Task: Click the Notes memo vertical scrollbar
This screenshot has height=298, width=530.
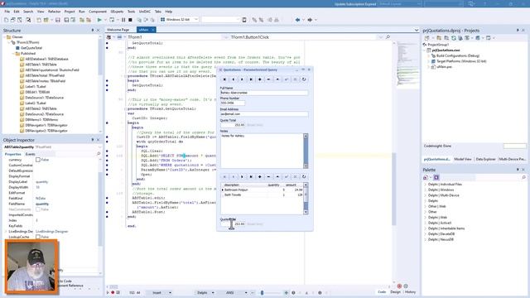Action: (x=306, y=151)
